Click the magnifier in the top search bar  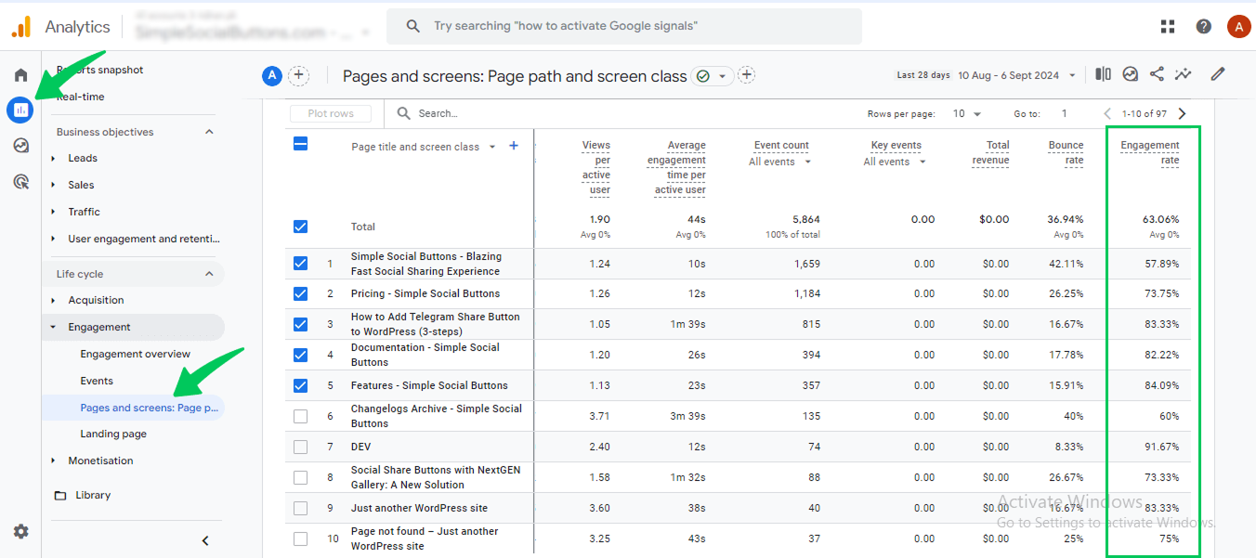tap(413, 26)
